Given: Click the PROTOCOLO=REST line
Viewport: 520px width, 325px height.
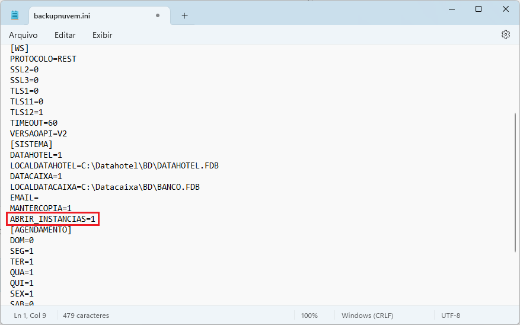Looking at the screenshot, I should pyautogui.click(x=43, y=59).
